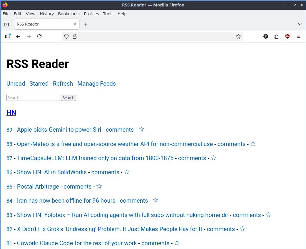Open the HN feed heading link
This screenshot has width=306, height=249.
click(x=11, y=112)
